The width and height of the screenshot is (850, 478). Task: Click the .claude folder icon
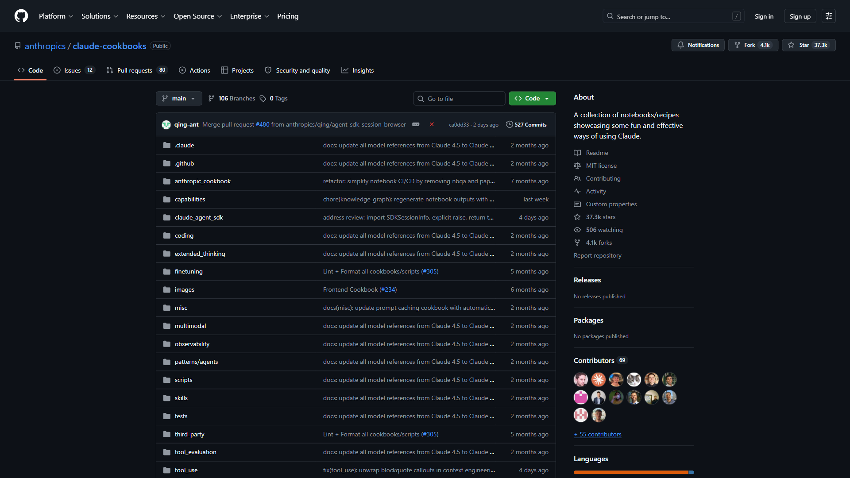(167, 145)
